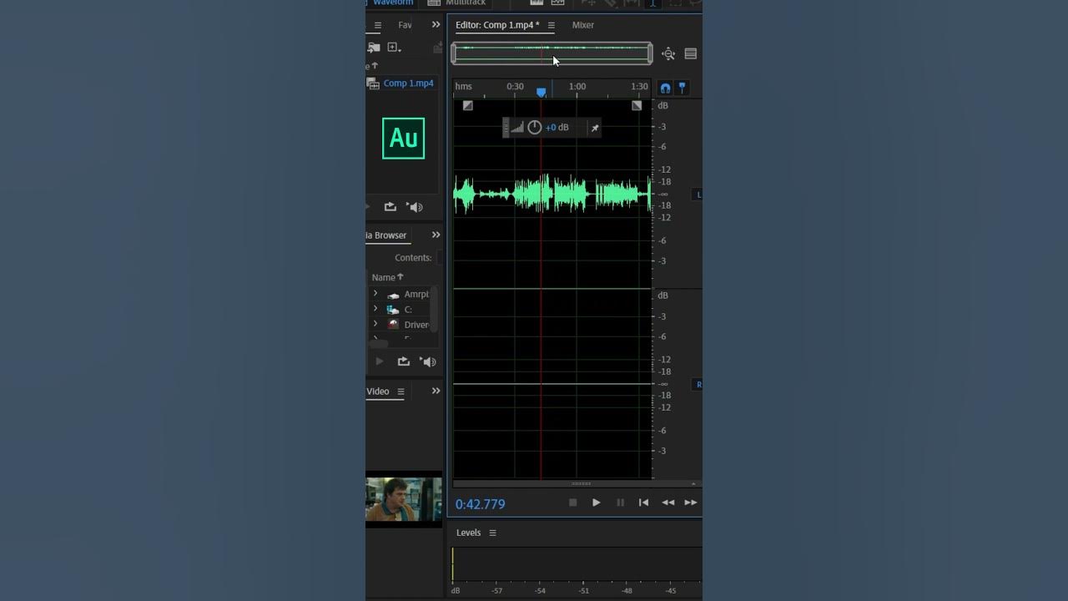Click the Play transport button
Viewport: 1068px width, 601px height.
(x=596, y=503)
